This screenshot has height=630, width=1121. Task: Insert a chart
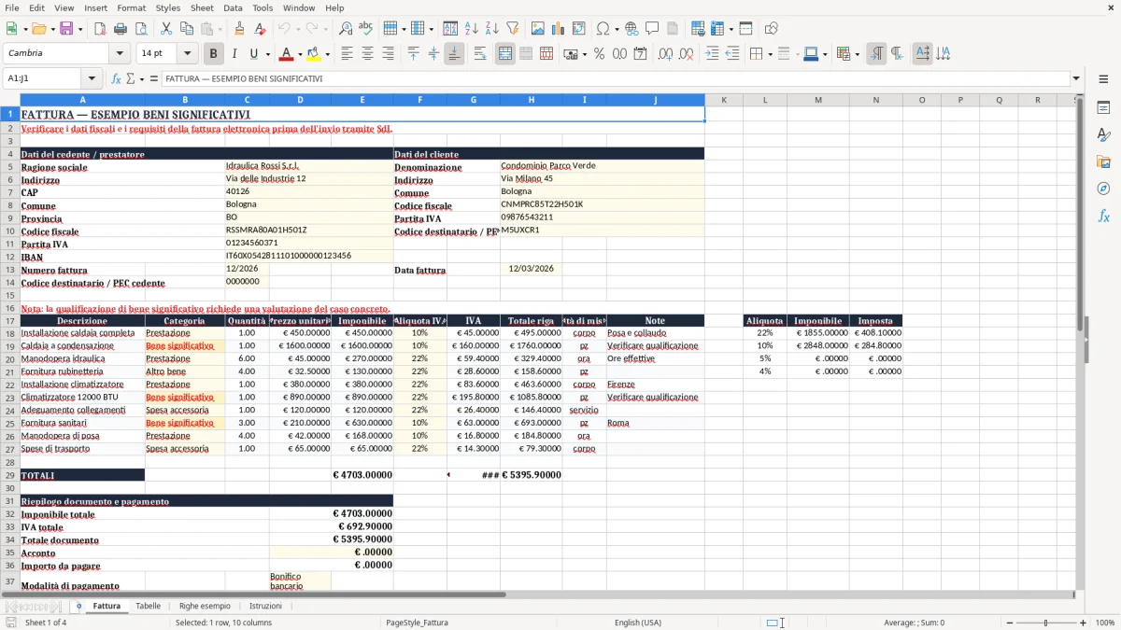pyautogui.click(x=559, y=29)
